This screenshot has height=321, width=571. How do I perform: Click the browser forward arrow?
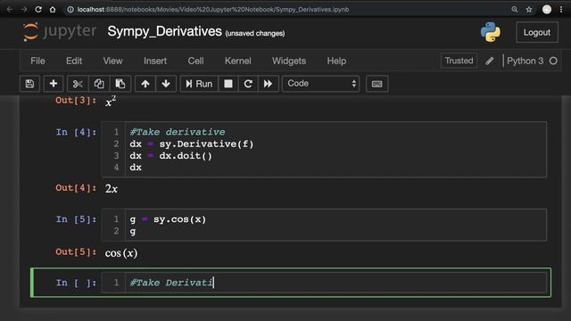click(24, 10)
